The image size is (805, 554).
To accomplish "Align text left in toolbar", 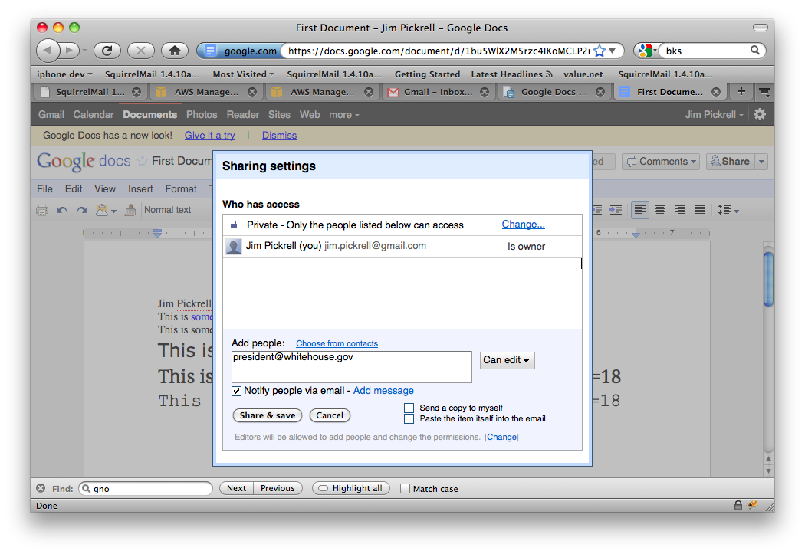I will coord(639,210).
